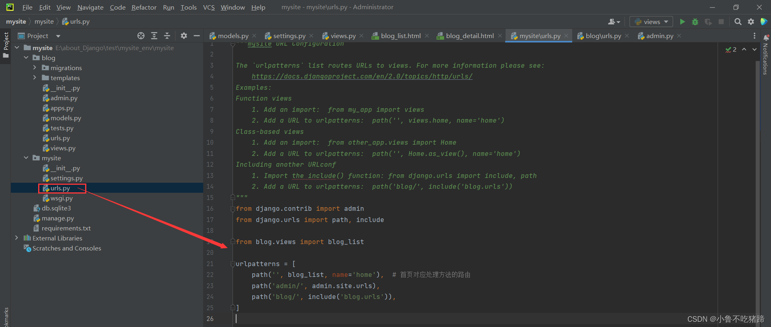Click Expand All icon in Project panel
This screenshot has height=327, width=771.
point(154,36)
